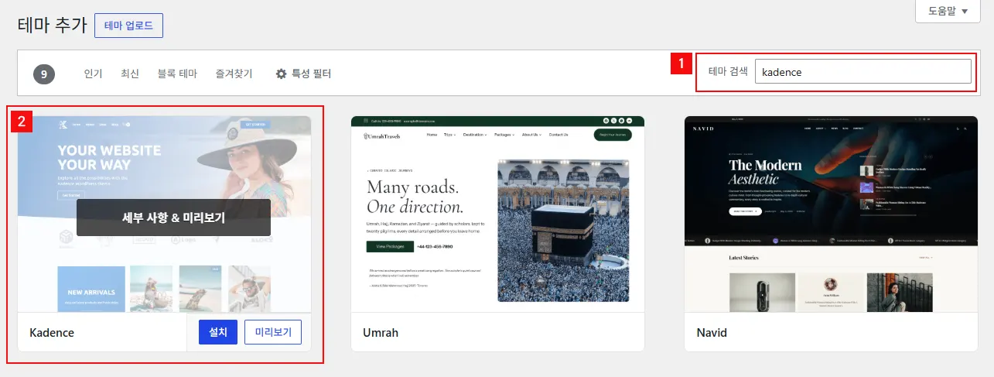The image size is (994, 377).
Task: Focus the 테마 검색 field containing kadence
Action: point(862,71)
